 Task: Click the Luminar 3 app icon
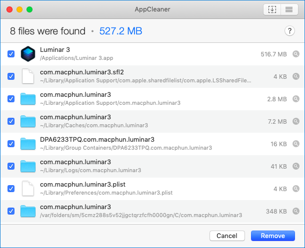coord(28,54)
